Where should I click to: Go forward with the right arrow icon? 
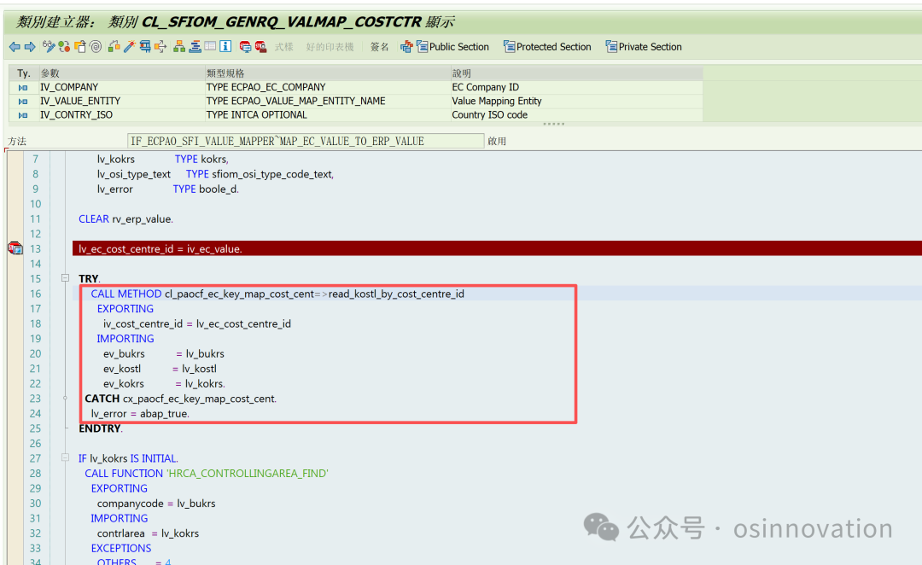pos(30,46)
